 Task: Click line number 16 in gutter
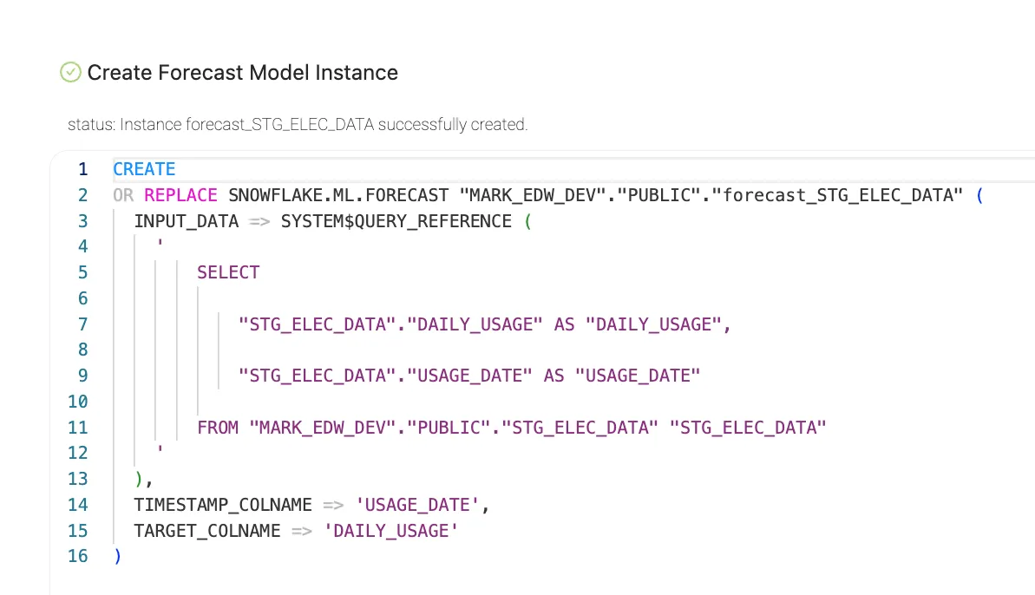pyautogui.click(x=78, y=556)
